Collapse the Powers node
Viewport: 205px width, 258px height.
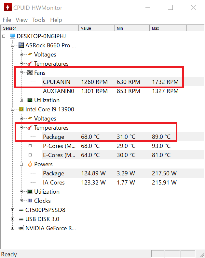21,164
